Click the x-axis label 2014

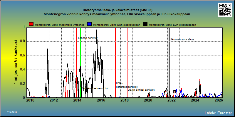(x=77, y=100)
